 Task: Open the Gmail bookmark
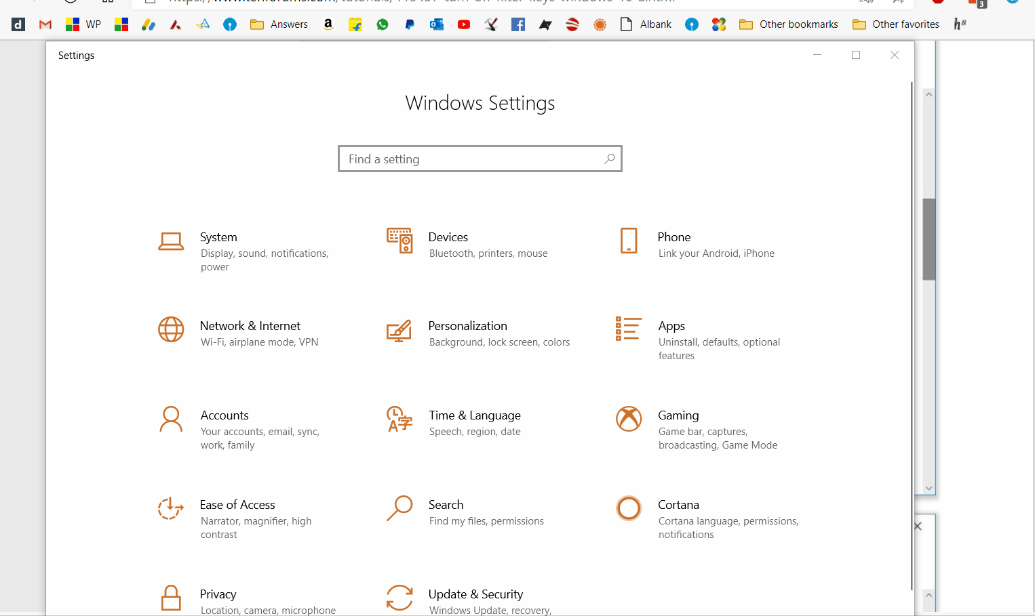45,24
